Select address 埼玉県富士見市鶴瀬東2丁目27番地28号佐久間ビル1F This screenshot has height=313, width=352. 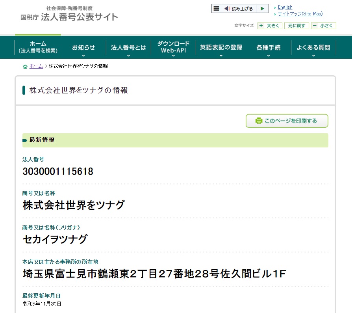154,274
